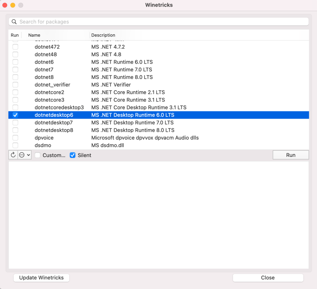The height and width of the screenshot is (289, 317).
Task: Click the Close button at bottom
Action: 268,277
